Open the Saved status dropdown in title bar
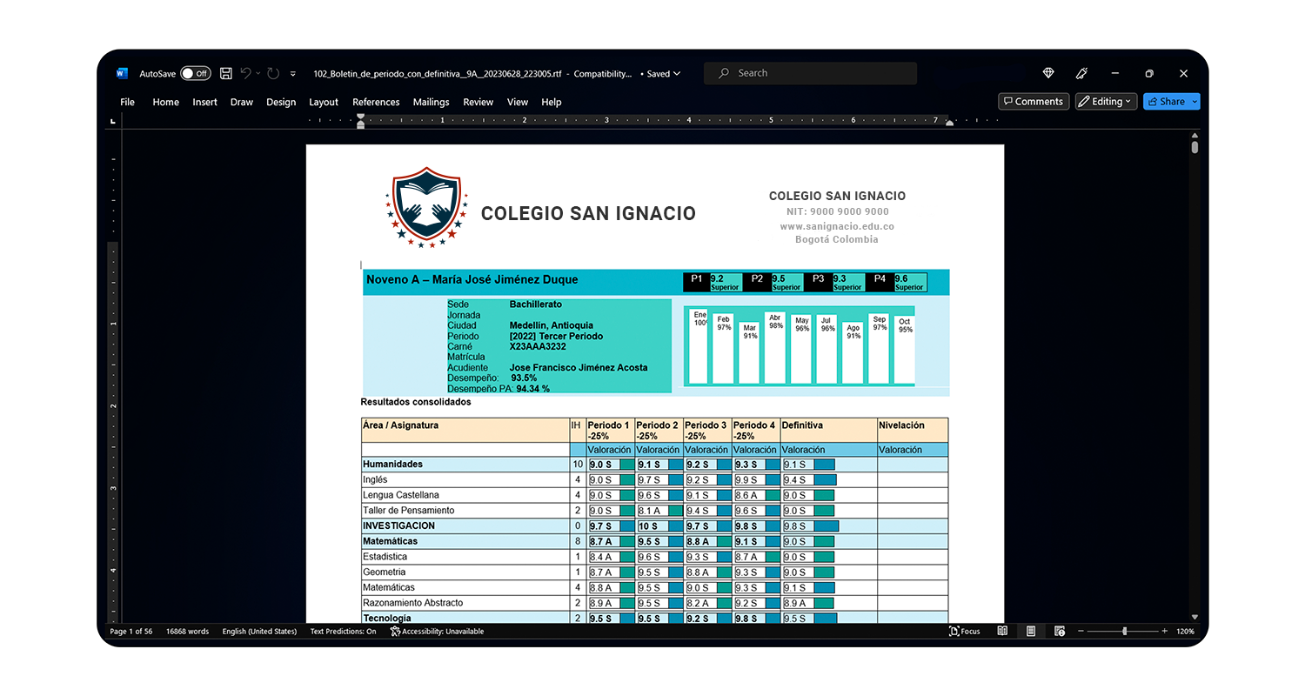 [x=660, y=74]
